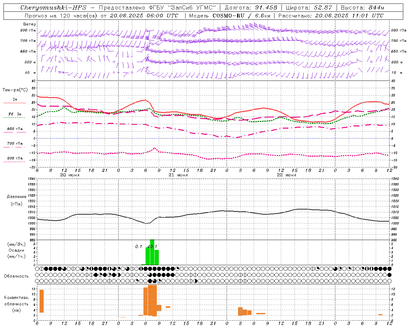Click the '(мм/1ч.)' precipitation unit label

17,256
